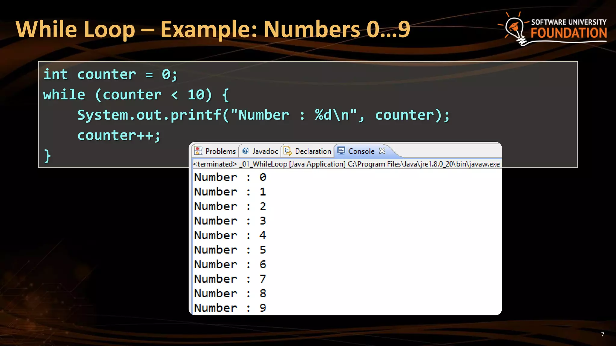The image size is (616, 346).
Task: Click the Console monitor icon
Action: coord(341,150)
